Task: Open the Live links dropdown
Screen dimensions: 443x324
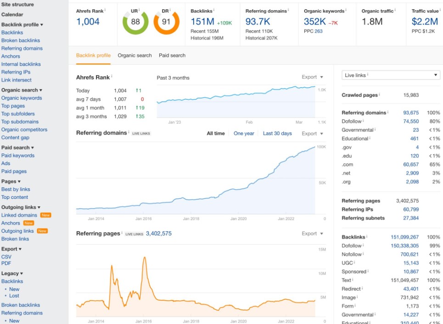Action: pos(391,75)
